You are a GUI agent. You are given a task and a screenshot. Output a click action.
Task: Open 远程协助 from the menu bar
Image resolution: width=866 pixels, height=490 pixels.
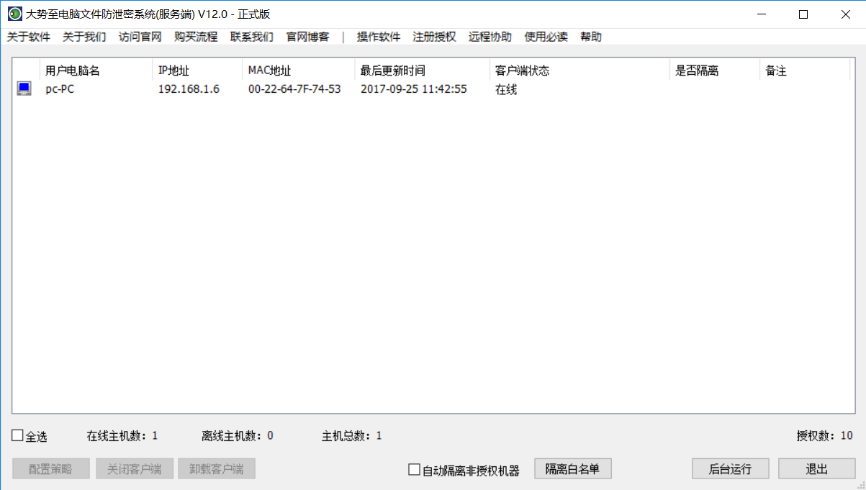coord(490,37)
